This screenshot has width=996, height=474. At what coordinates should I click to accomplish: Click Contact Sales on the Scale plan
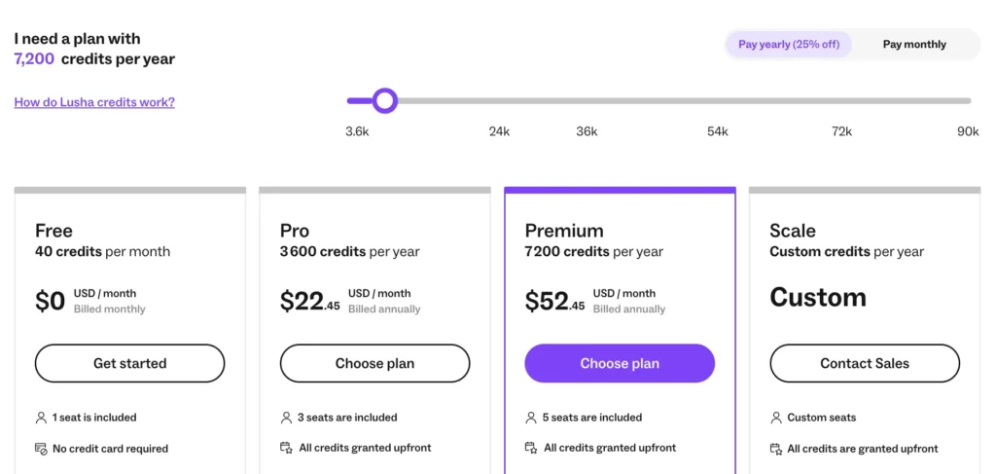coord(865,363)
